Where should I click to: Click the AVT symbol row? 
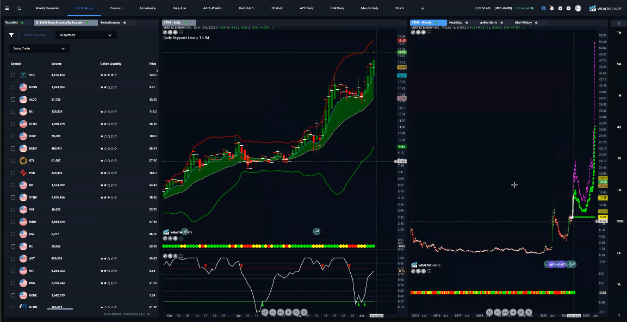(x=81, y=259)
